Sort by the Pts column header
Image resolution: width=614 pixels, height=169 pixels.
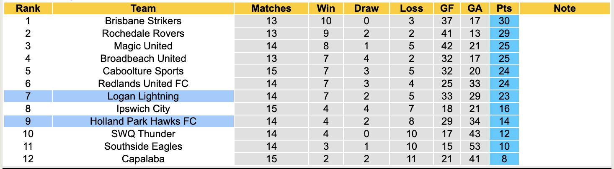(x=504, y=8)
